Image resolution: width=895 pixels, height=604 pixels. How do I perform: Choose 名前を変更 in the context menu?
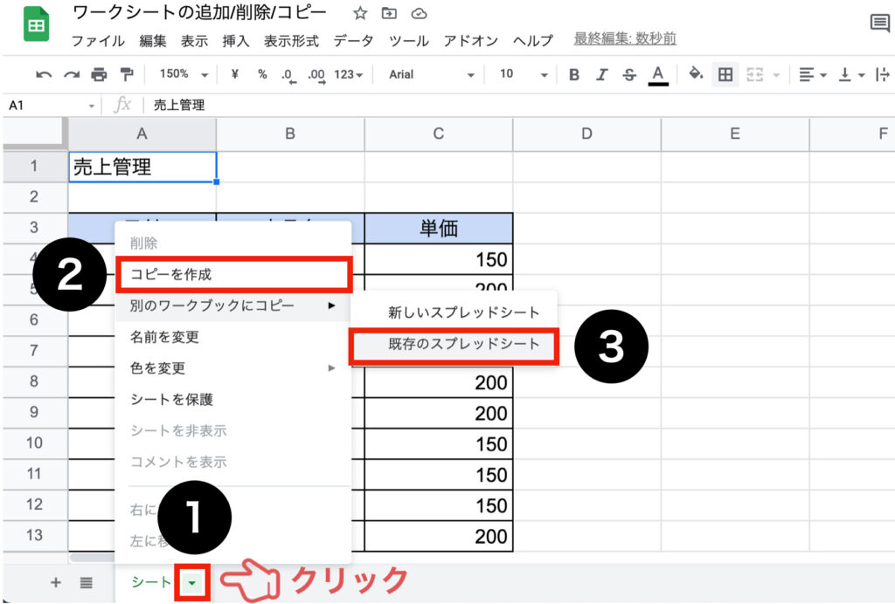(232, 337)
